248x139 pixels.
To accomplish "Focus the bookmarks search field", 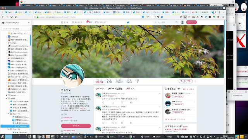I will tap(16, 29).
